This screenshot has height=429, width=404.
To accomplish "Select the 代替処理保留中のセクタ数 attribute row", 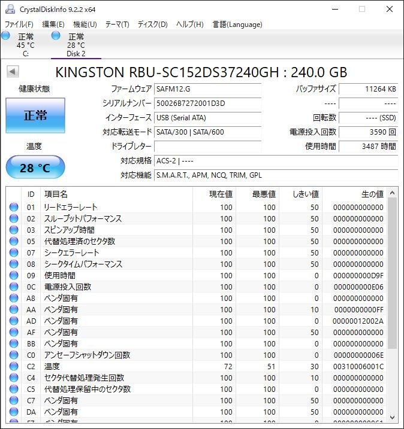I will (x=196, y=389).
